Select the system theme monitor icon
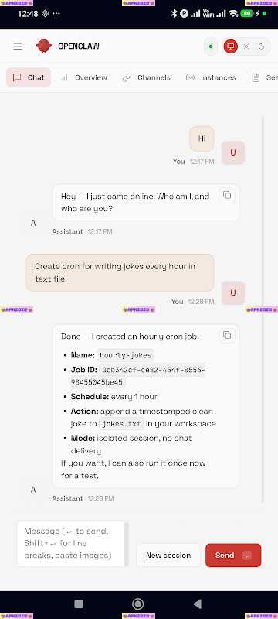The width and height of the screenshot is (278, 619). [x=231, y=46]
